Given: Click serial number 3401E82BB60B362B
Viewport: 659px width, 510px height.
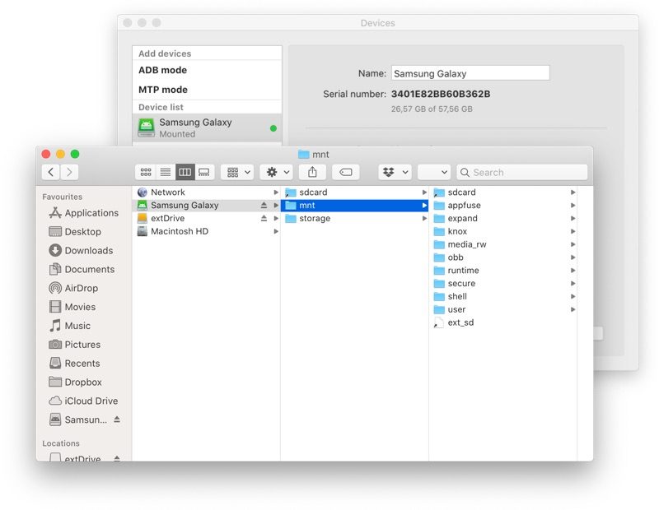Looking at the screenshot, I should [x=441, y=94].
